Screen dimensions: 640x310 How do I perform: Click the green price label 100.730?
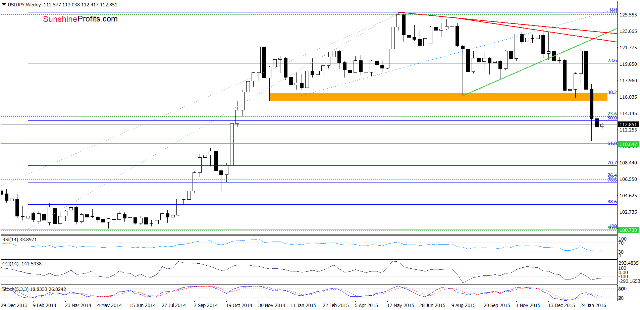coord(628,230)
